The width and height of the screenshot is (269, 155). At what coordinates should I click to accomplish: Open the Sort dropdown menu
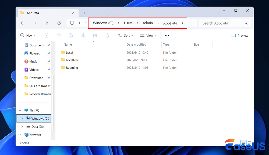click(x=125, y=35)
